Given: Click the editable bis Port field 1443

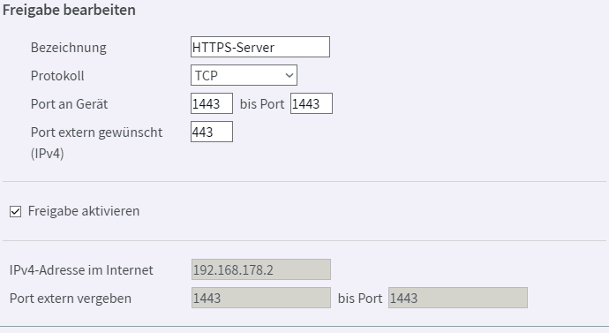Looking at the screenshot, I should 312,103.
